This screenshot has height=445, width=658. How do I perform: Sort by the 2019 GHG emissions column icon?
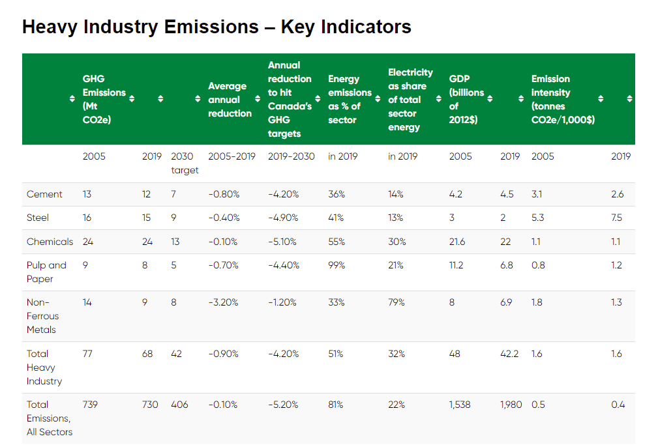click(160, 99)
